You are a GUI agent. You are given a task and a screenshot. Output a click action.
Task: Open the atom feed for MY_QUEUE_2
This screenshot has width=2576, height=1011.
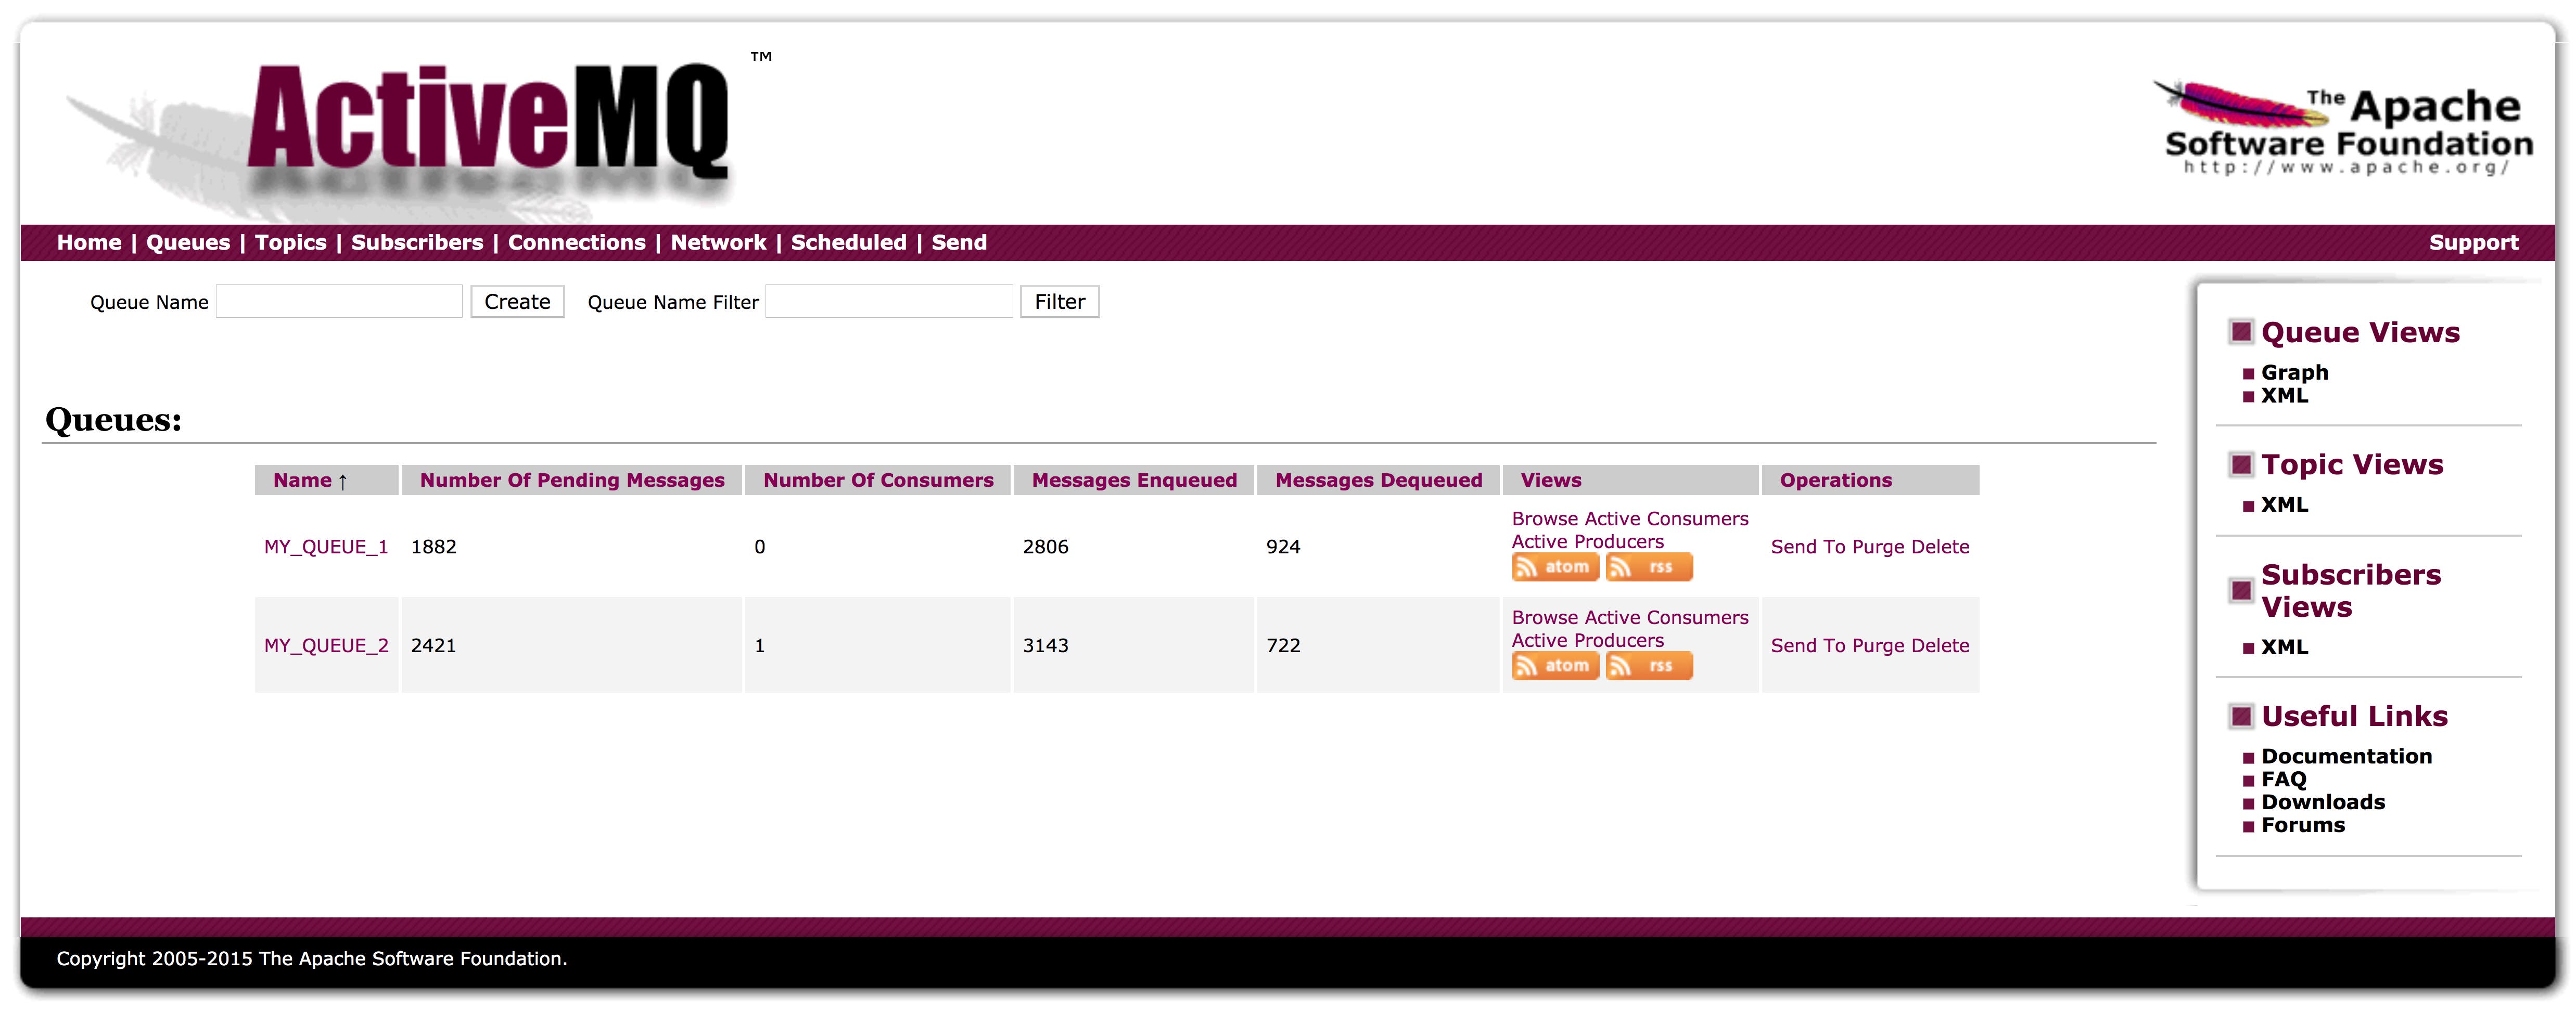point(1555,665)
